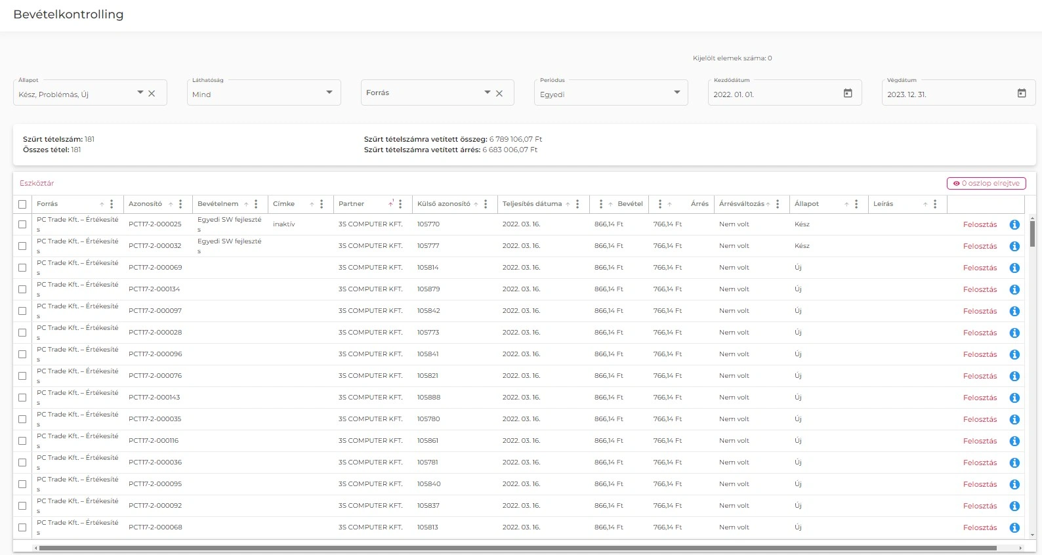Open column options for Partner column

coord(400,204)
